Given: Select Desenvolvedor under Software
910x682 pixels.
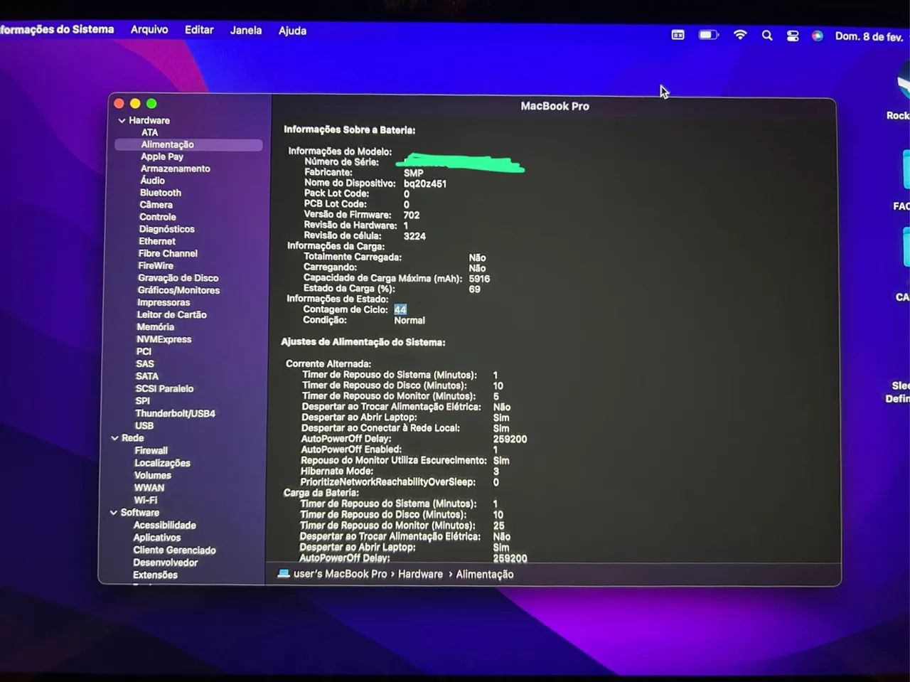Looking at the screenshot, I should 166,563.
